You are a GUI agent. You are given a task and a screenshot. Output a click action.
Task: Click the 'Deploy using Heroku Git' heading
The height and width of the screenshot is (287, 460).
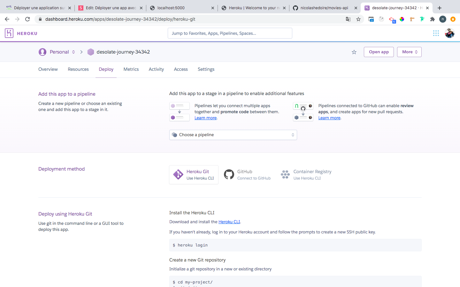65,214
